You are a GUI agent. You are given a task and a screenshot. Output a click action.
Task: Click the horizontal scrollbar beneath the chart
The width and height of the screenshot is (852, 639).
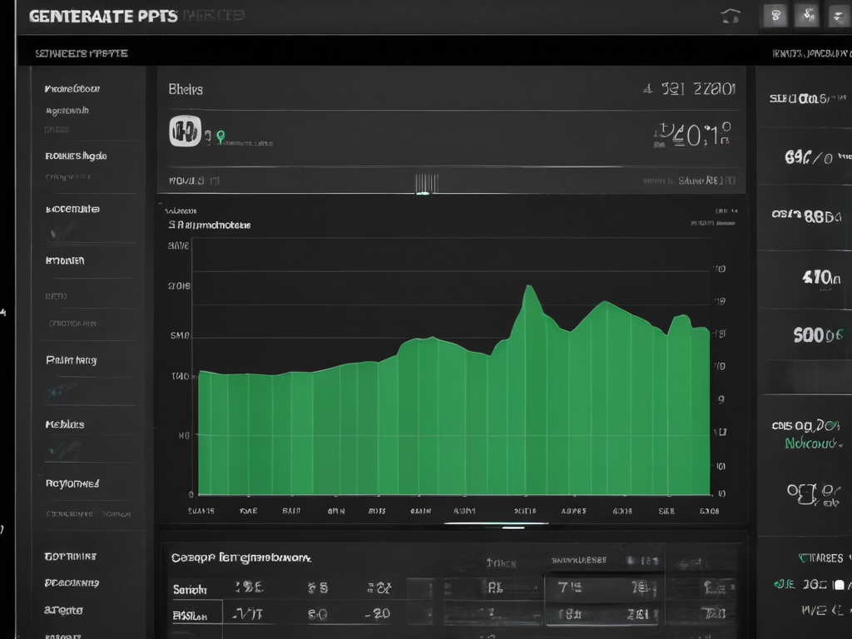(x=496, y=524)
